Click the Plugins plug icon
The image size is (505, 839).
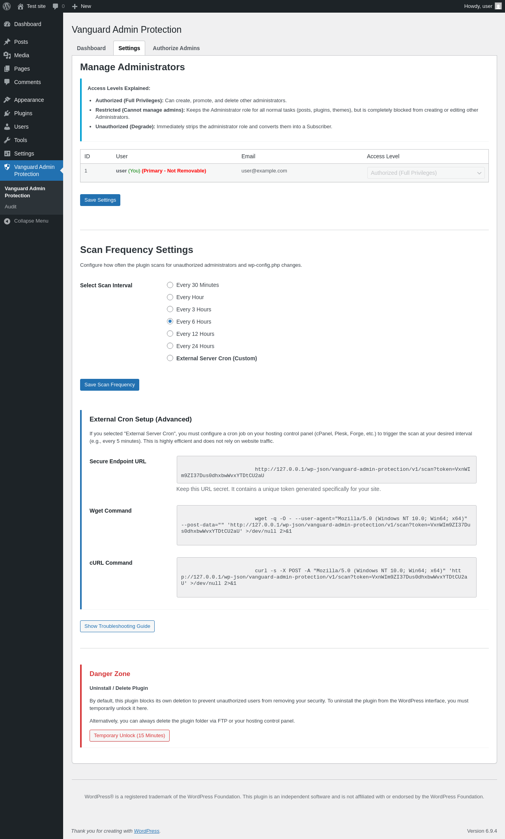tap(7, 113)
